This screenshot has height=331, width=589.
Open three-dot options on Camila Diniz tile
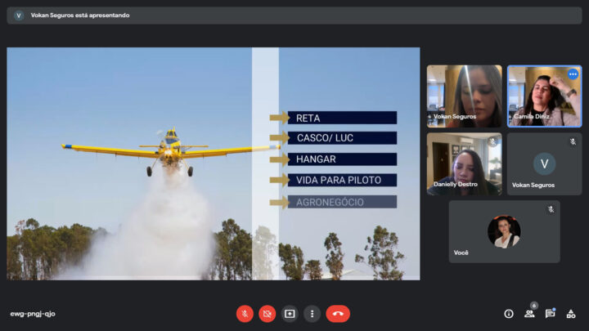(573, 74)
